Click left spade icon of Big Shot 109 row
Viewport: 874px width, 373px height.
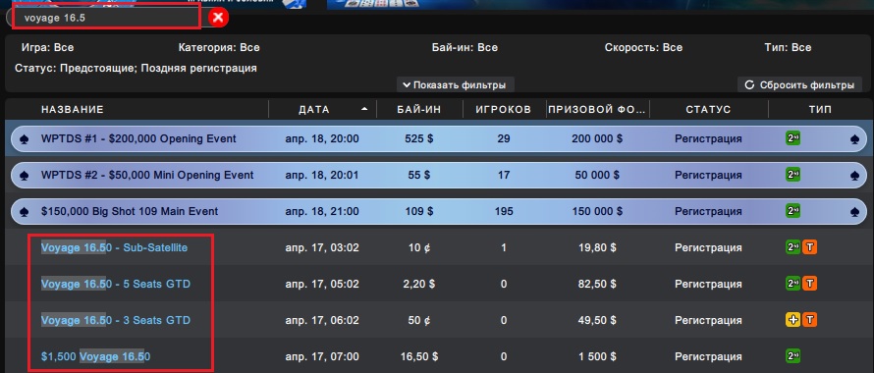click(24, 212)
